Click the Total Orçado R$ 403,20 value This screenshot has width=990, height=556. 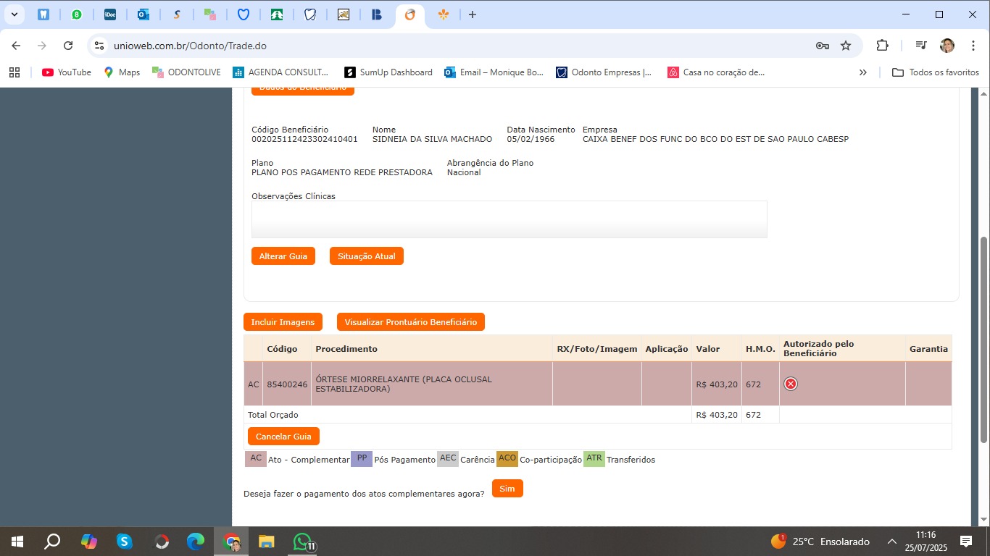click(717, 415)
